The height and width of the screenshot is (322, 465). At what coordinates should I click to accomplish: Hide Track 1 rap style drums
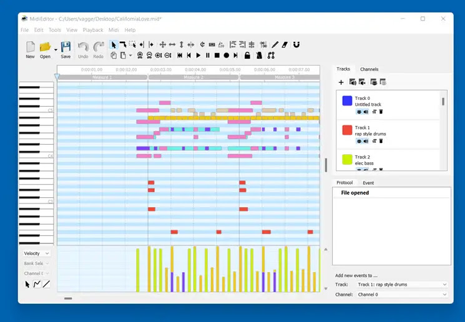(359, 141)
